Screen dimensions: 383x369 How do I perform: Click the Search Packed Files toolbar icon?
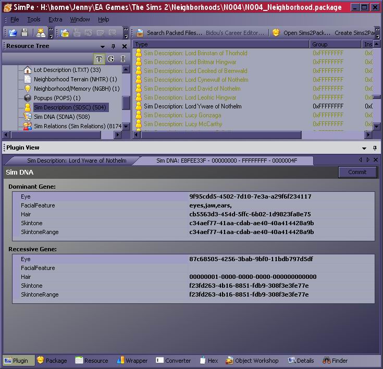[139, 33]
